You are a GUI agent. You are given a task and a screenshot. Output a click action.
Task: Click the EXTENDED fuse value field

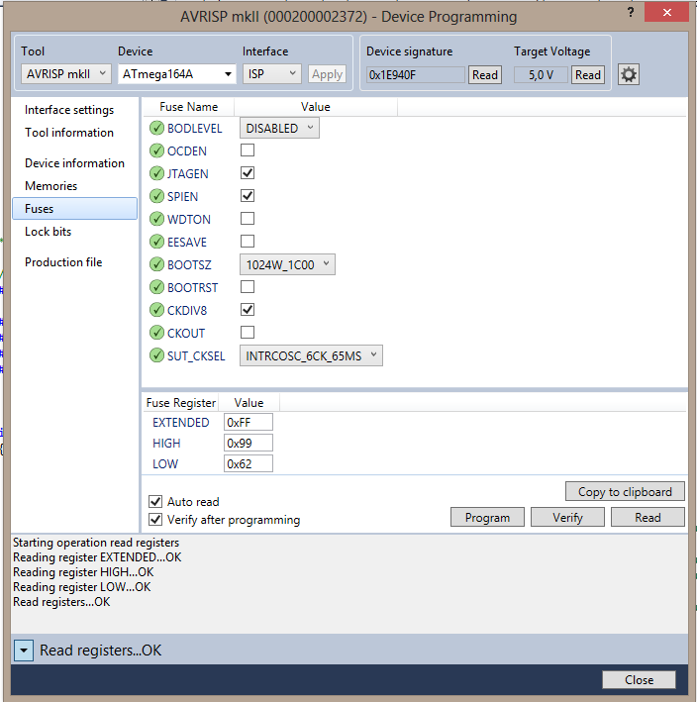click(249, 422)
